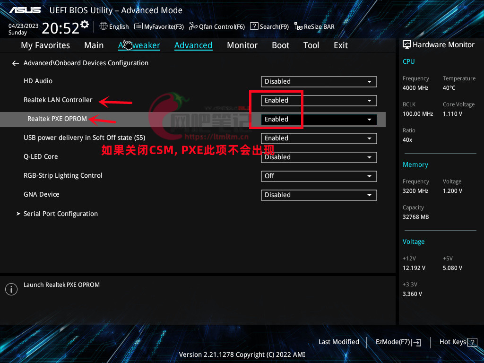Click the settings gear next to the clock

pyautogui.click(x=85, y=24)
